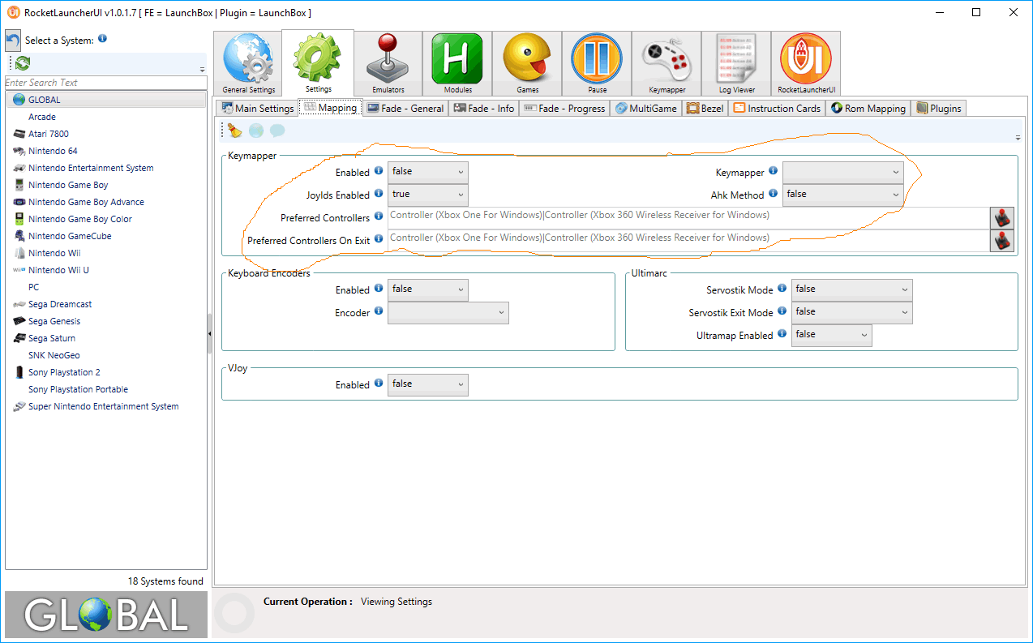Select Arcade in the system list
This screenshot has width=1033, height=643.
[x=42, y=117]
